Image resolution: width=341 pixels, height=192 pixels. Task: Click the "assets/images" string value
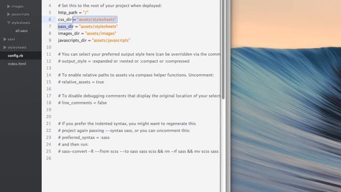point(101,34)
